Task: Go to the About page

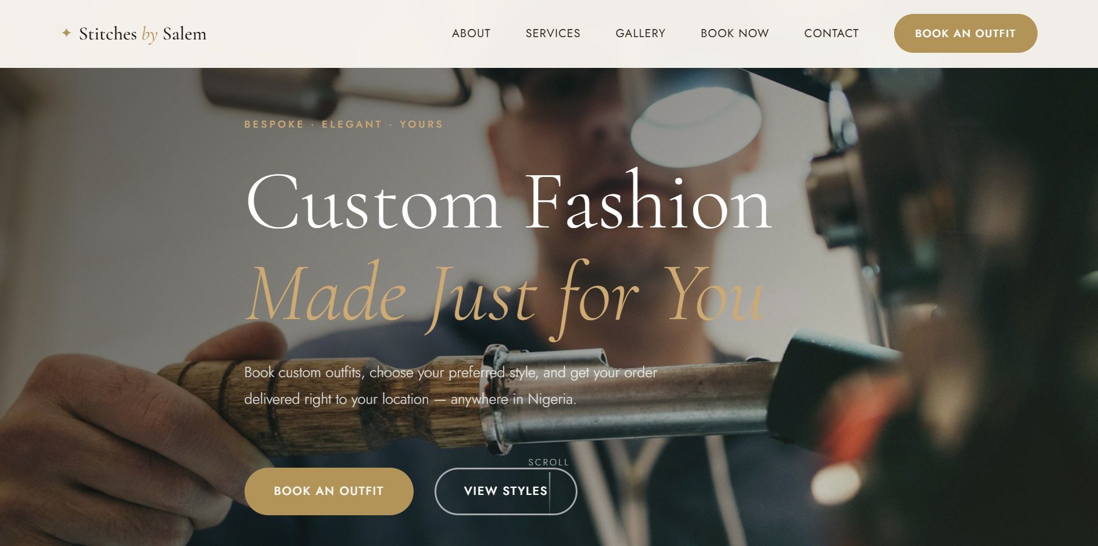Action: (471, 34)
